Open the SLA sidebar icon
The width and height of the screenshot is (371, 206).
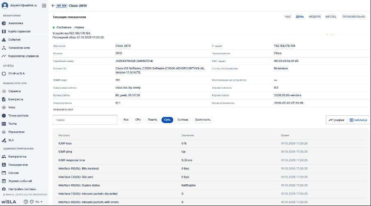pos(4,140)
